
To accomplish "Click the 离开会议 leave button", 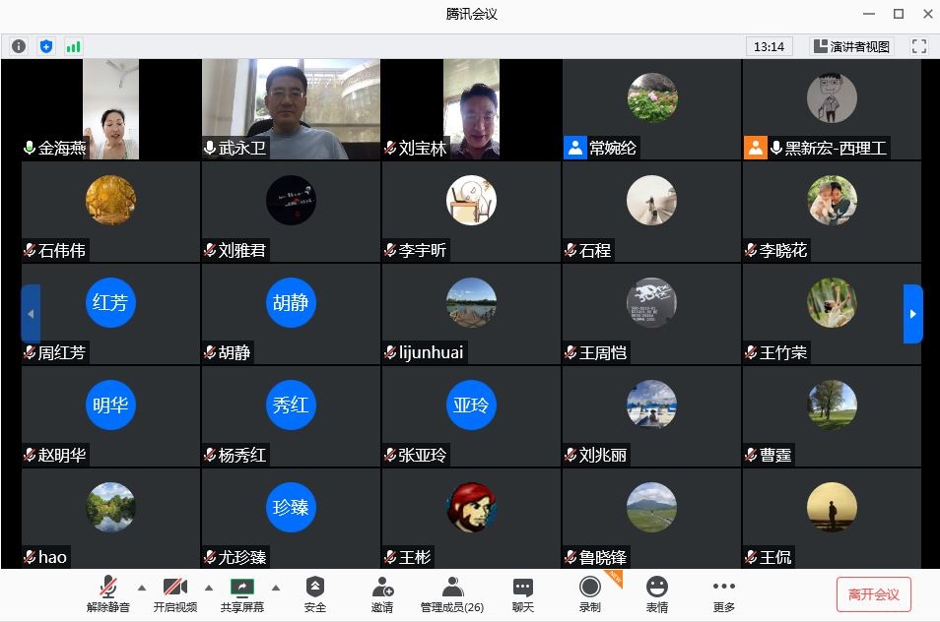I will pos(873,594).
